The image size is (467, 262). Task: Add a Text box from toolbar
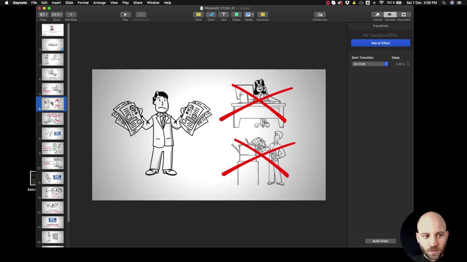pyautogui.click(x=224, y=15)
